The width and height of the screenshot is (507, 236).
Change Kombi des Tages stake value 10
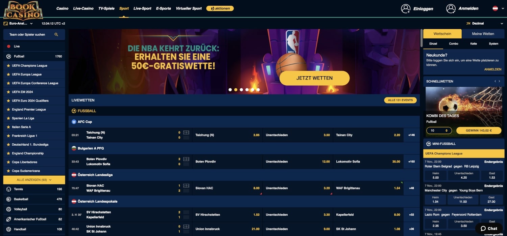pos(439,130)
